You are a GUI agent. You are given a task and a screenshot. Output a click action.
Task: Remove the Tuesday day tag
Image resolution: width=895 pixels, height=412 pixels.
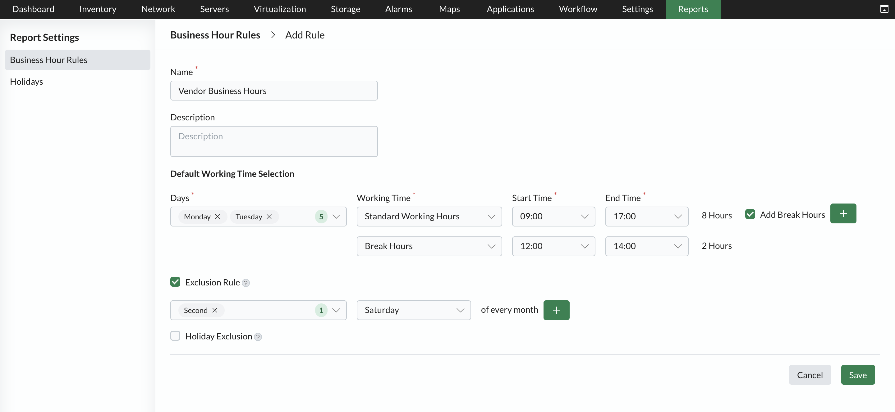pos(269,217)
